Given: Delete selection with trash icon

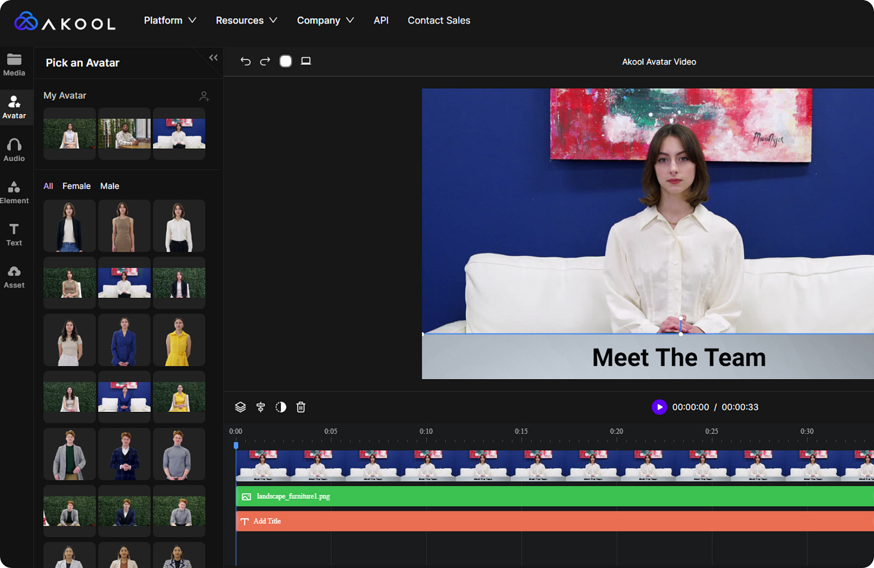Looking at the screenshot, I should point(301,407).
